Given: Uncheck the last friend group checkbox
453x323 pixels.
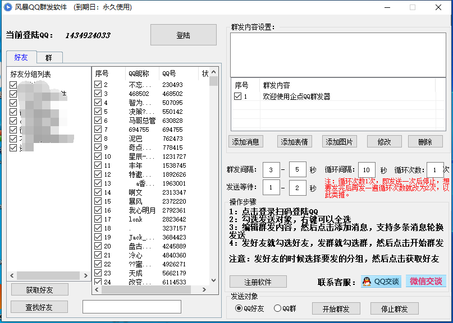Looking at the screenshot, I should [x=13, y=147].
